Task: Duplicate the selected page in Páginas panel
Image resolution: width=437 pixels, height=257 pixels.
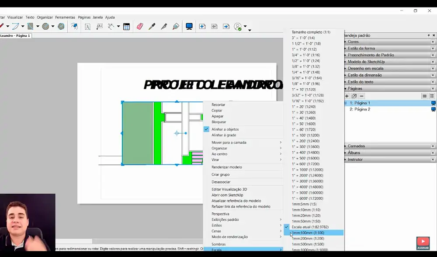Action: [x=354, y=96]
